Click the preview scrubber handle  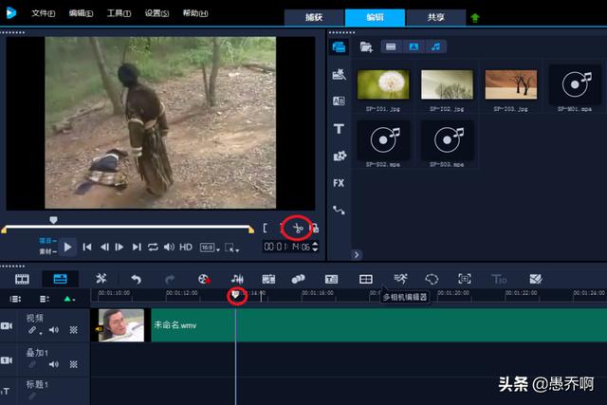click(x=53, y=220)
